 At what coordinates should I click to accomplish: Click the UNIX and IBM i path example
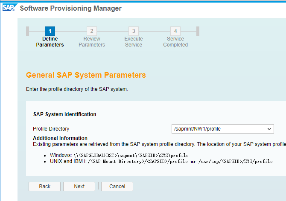tap(161, 161)
